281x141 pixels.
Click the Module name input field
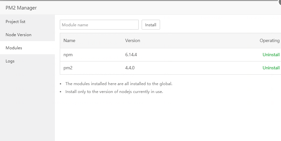pyautogui.click(x=99, y=25)
